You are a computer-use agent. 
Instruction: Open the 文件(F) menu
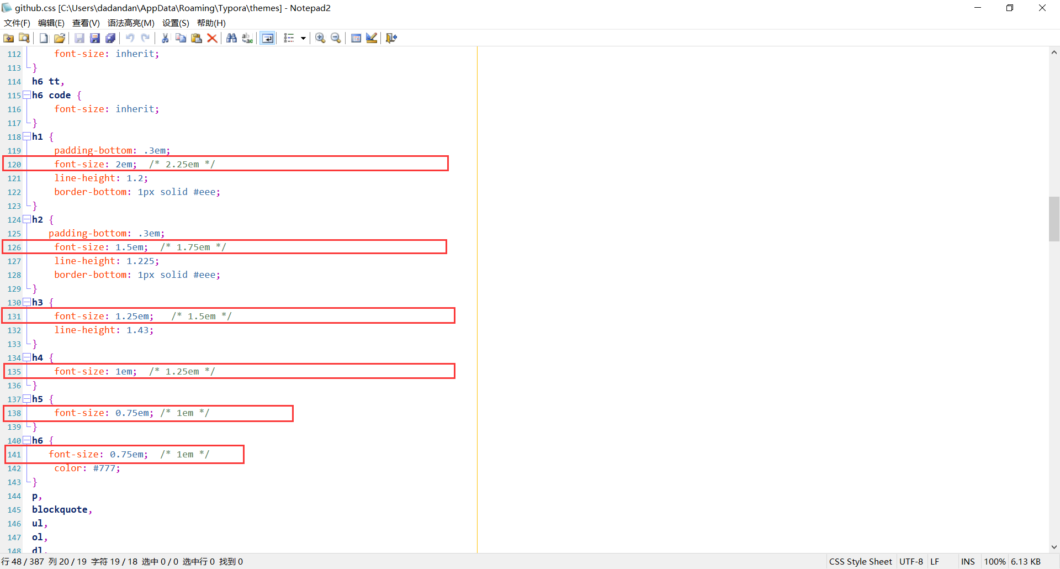[x=17, y=23]
